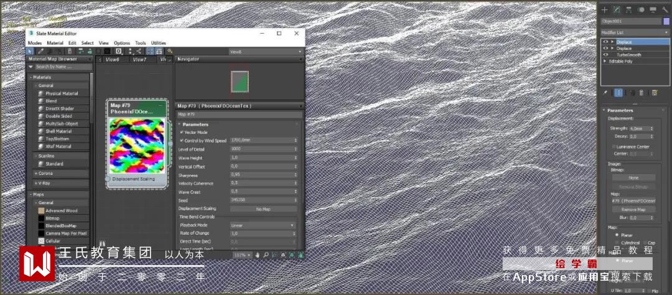Click Select by Material icon in toolbar

click(x=170, y=51)
